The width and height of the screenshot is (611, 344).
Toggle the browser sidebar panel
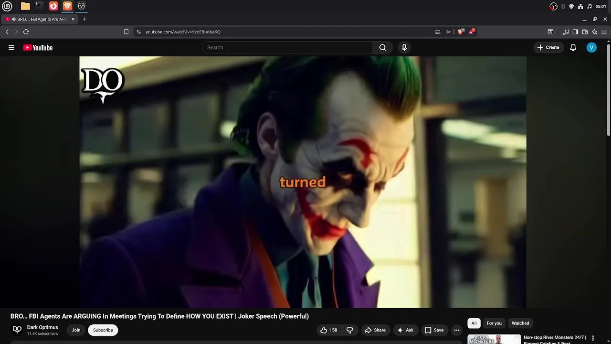pos(575,32)
